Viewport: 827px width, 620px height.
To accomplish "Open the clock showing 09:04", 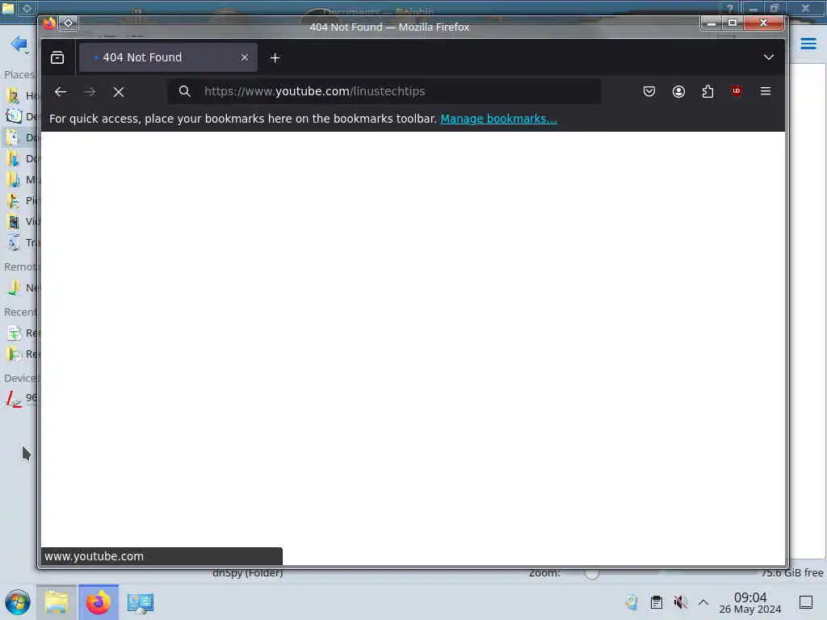I will click(x=750, y=602).
